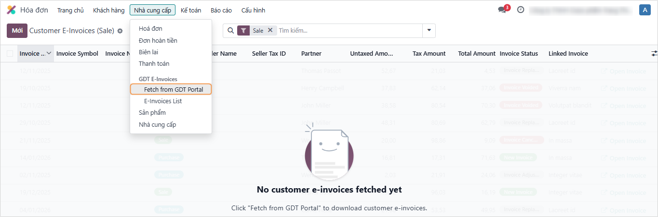Open the chat messages icon with badge
The width and height of the screenshot is (658, 217).
pyautogui.click(x=501, y=10)
